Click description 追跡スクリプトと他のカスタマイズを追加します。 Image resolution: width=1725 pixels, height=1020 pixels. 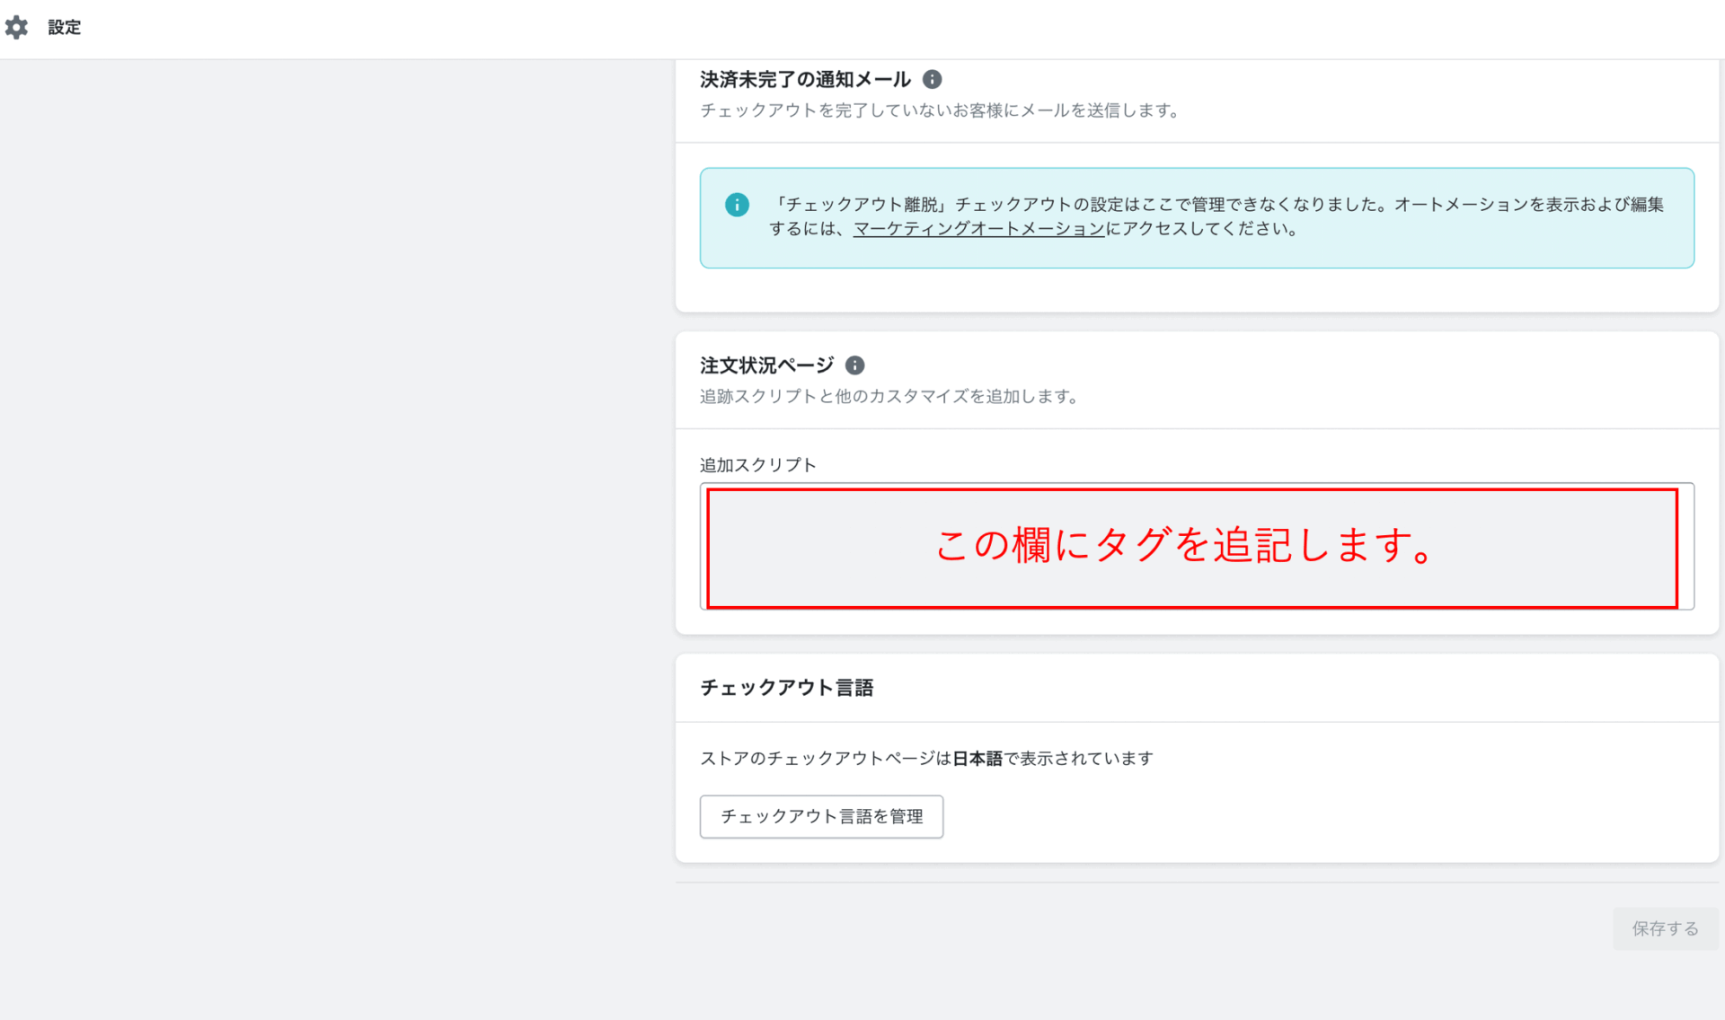click(x=891, y=396)
